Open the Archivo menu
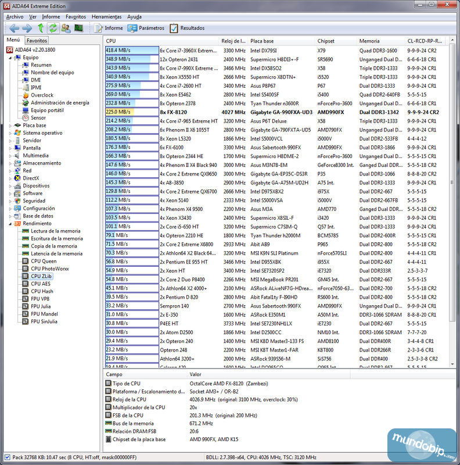This screenshot has width=460, height=465. click(x=15, y=17)
